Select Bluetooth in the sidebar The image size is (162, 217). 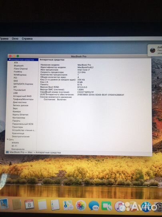point(19,66)
